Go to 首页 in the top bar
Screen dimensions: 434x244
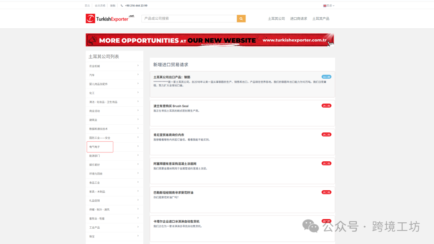(87, 6)
